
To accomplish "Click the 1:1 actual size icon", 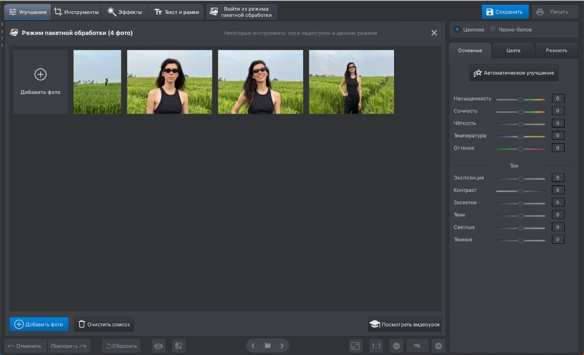I will 377,346.
